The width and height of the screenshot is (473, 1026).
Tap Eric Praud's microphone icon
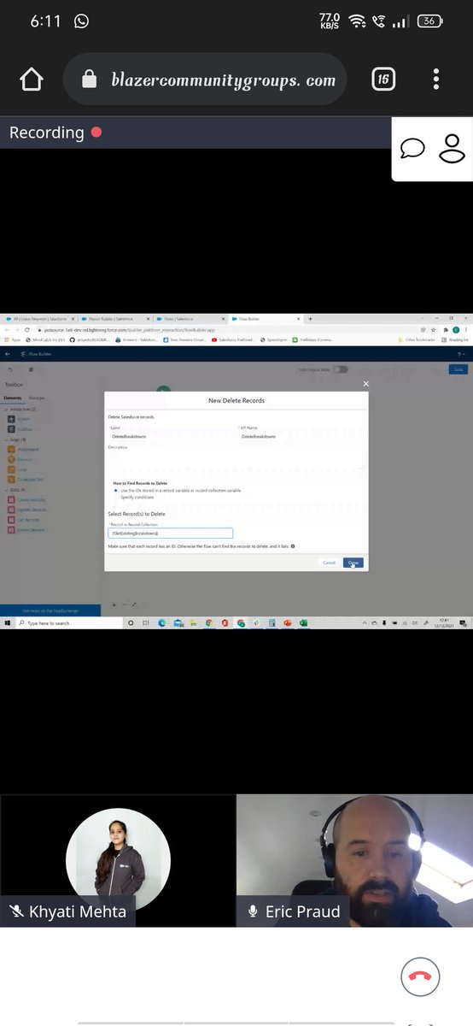point(253,911)
